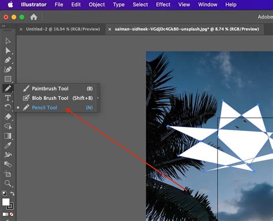Go to Illustrator Home screen
The image size is (273, 221).
click(33, 17)
